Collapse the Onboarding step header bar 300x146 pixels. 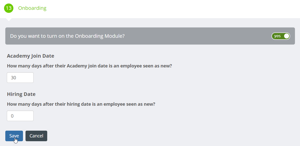click(x=150, y=9)
